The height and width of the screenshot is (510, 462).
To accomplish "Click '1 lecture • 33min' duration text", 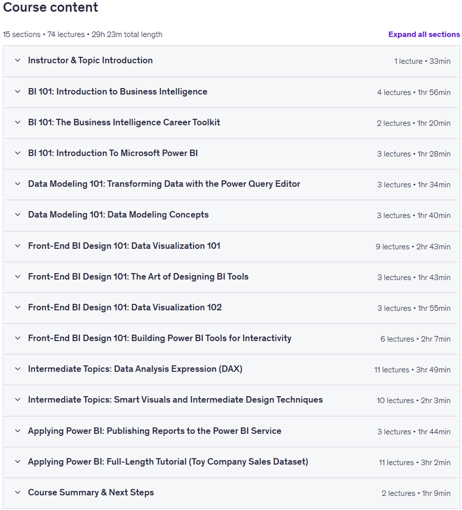I will (423, 61).
